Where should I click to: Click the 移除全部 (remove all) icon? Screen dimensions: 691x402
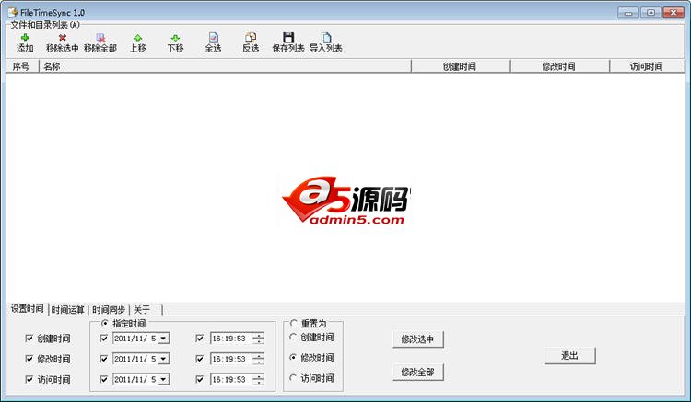coord(100,39)
